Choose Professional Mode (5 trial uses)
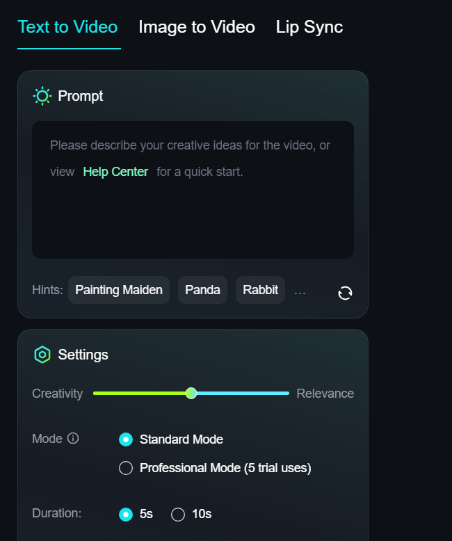The height and width of the screenshot is (541, 452). 126,468
